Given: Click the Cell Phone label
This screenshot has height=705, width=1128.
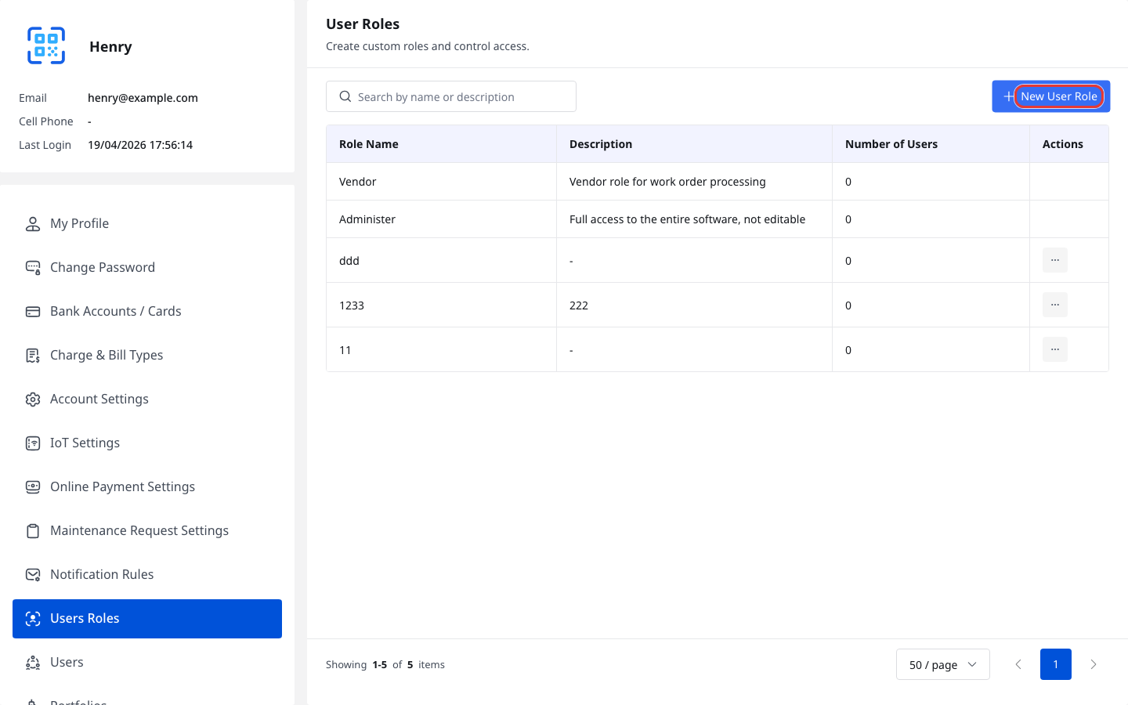Looking at the screenshot, I should 46,121.
